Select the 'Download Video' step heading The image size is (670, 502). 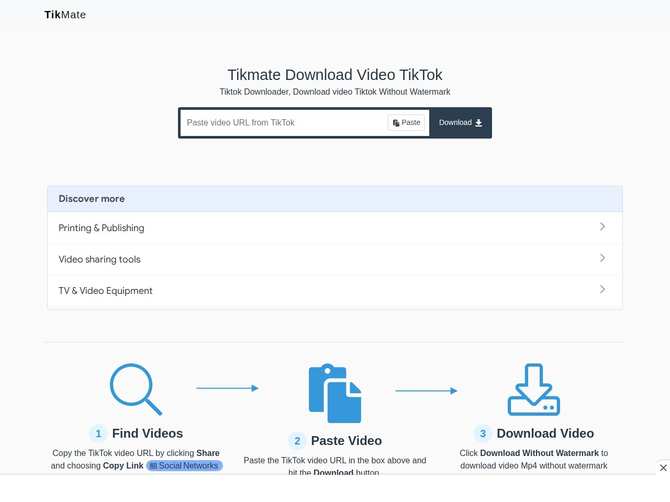pos(545,433)
